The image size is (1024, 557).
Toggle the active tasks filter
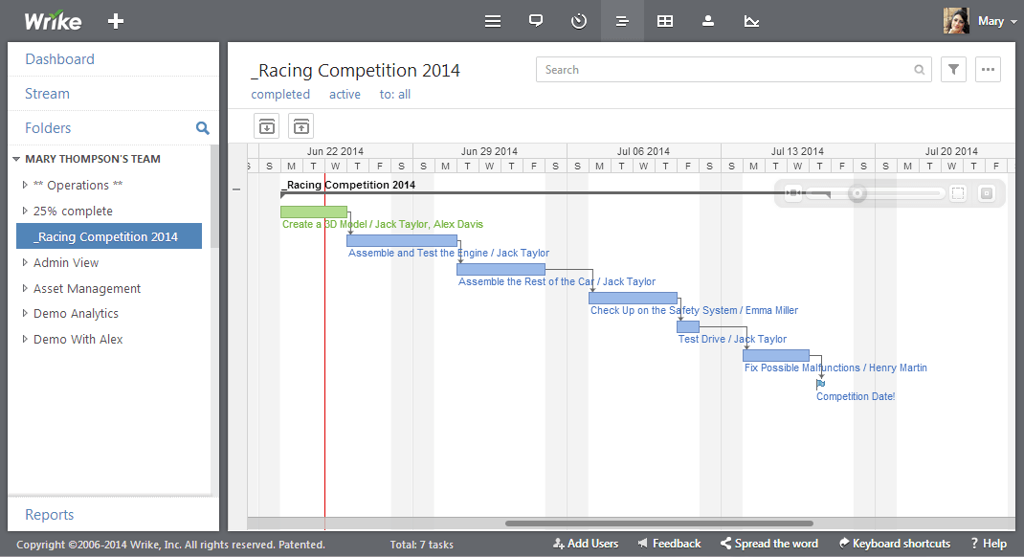[345, 95]
